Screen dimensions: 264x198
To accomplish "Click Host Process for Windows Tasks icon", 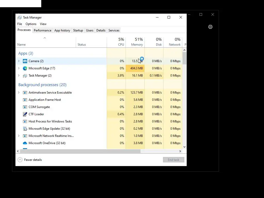I will click(25, 122).
